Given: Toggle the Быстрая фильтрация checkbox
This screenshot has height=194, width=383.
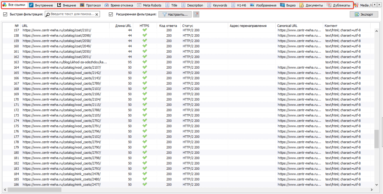Looking at the screenshot, I should (5, 15).
